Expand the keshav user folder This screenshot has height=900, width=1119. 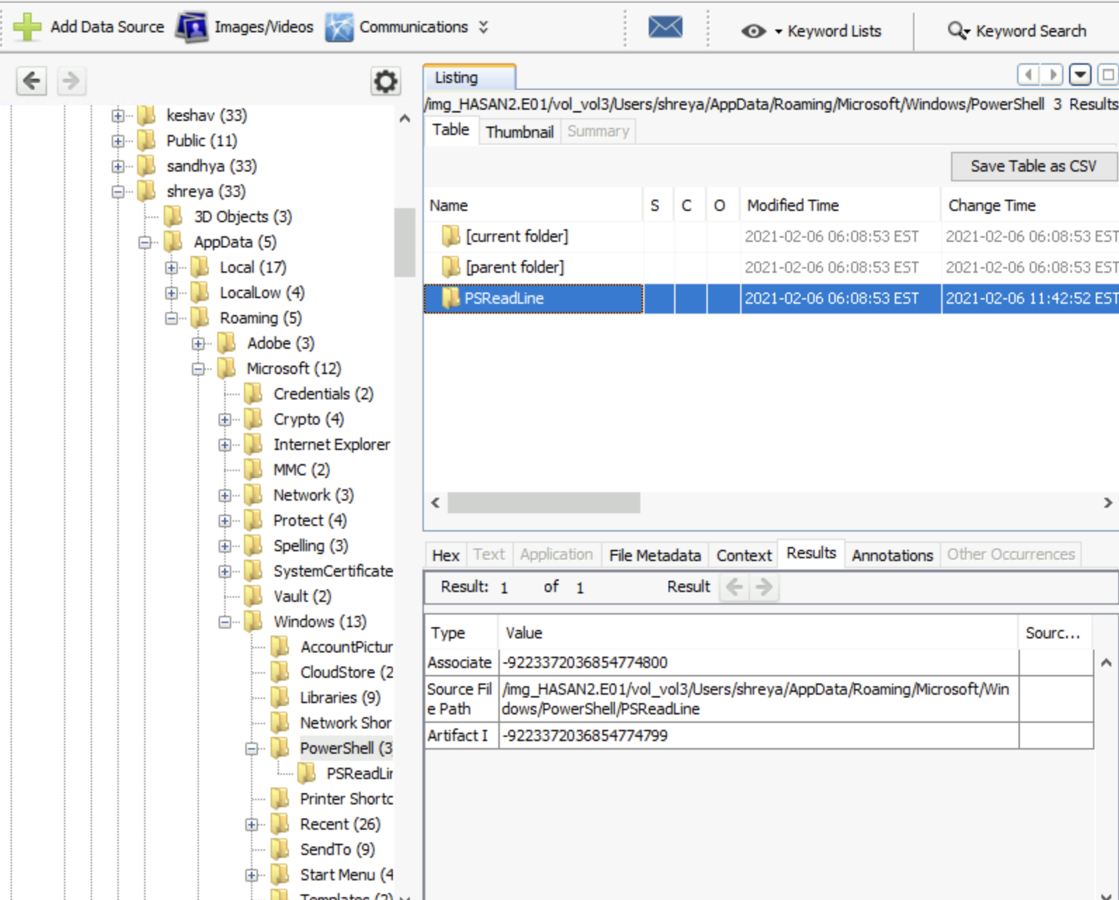[x=118, y=115]
